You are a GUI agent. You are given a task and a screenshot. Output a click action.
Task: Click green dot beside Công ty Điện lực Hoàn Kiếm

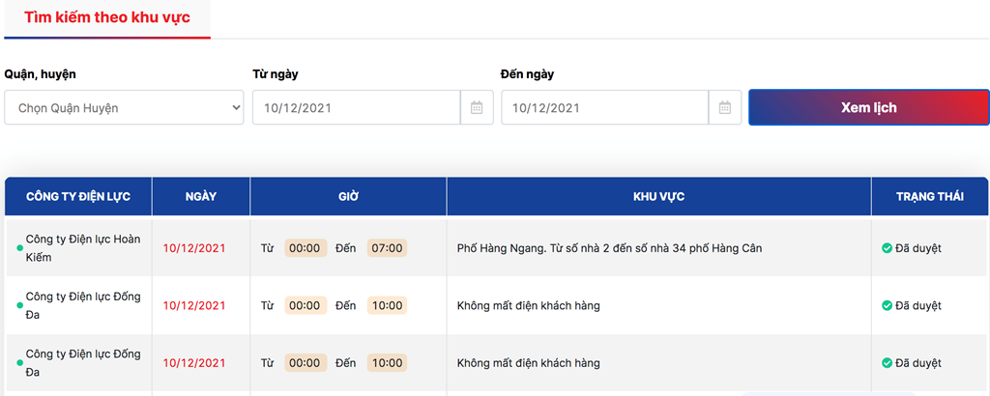(19, 248)
